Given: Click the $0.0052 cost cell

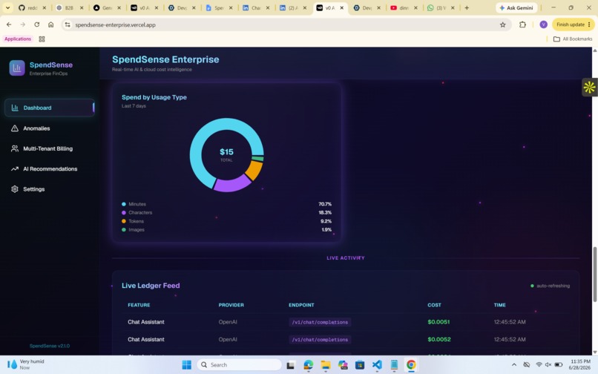Looking at the screenshot, I should pos(439,339).
